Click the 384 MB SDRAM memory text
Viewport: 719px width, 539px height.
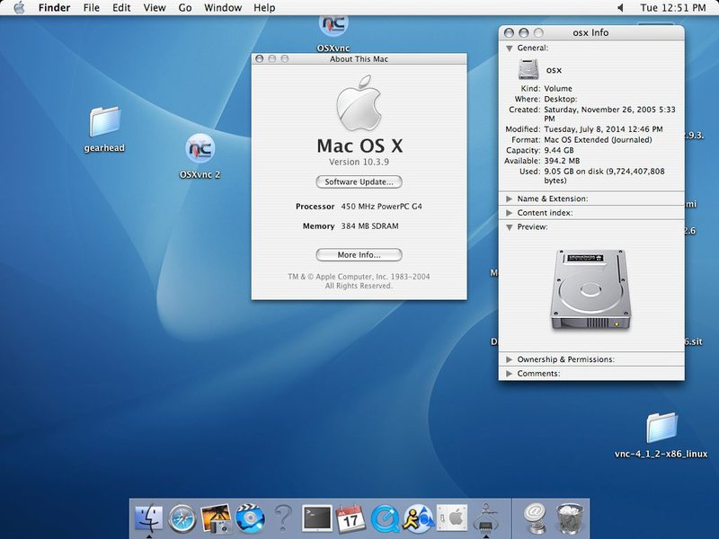(369, 226)
